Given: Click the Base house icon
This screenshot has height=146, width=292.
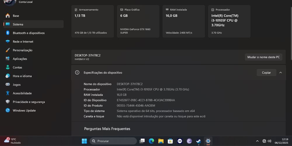Looking at the screenshot, I should (8, 16).
